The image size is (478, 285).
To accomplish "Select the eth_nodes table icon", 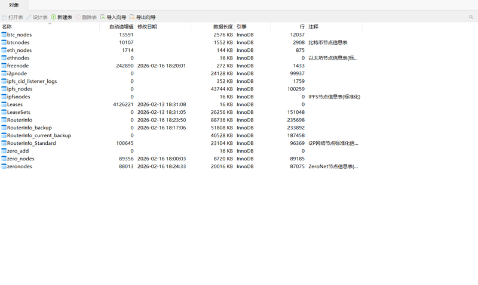I will pos(4,50).
